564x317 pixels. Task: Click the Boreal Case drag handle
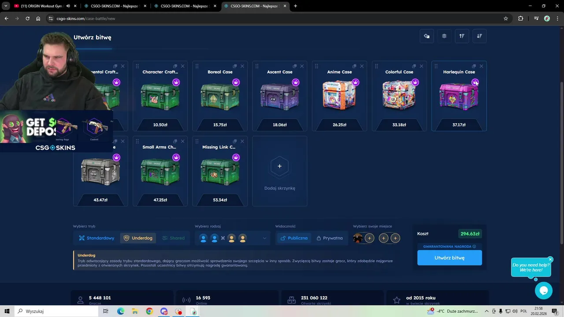197,66
